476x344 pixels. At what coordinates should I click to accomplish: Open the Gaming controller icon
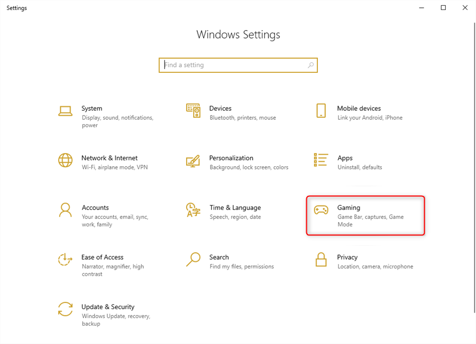321,210
